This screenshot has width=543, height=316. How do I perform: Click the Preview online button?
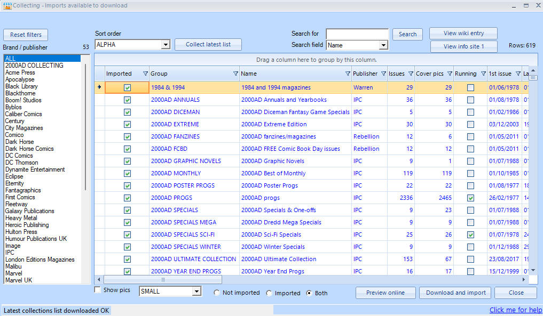[385, 293]
